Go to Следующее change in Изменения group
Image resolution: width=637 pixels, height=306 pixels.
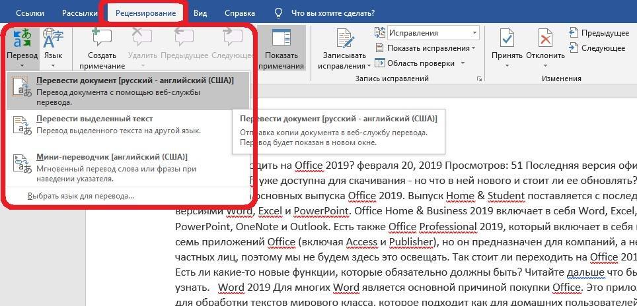tap(597, 48)
